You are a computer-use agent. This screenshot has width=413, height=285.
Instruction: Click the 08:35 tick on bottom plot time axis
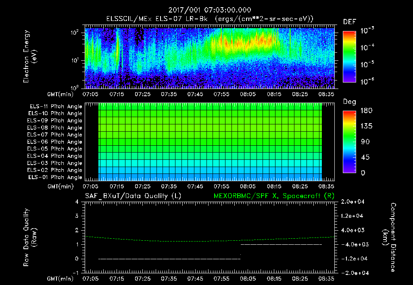(326, 279)
